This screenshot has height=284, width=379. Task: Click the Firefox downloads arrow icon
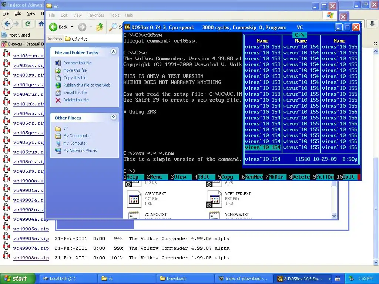(x=372, y=24)
